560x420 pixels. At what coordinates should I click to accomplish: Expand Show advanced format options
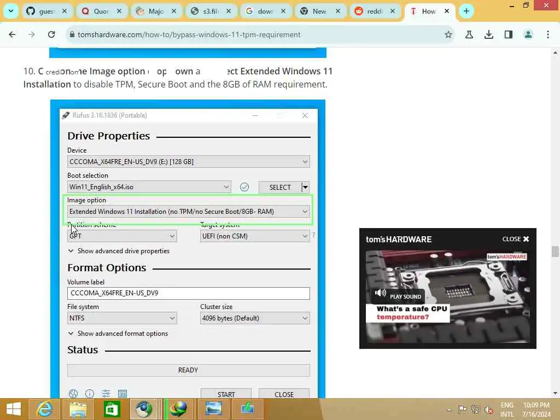click(x=118, y=334)
